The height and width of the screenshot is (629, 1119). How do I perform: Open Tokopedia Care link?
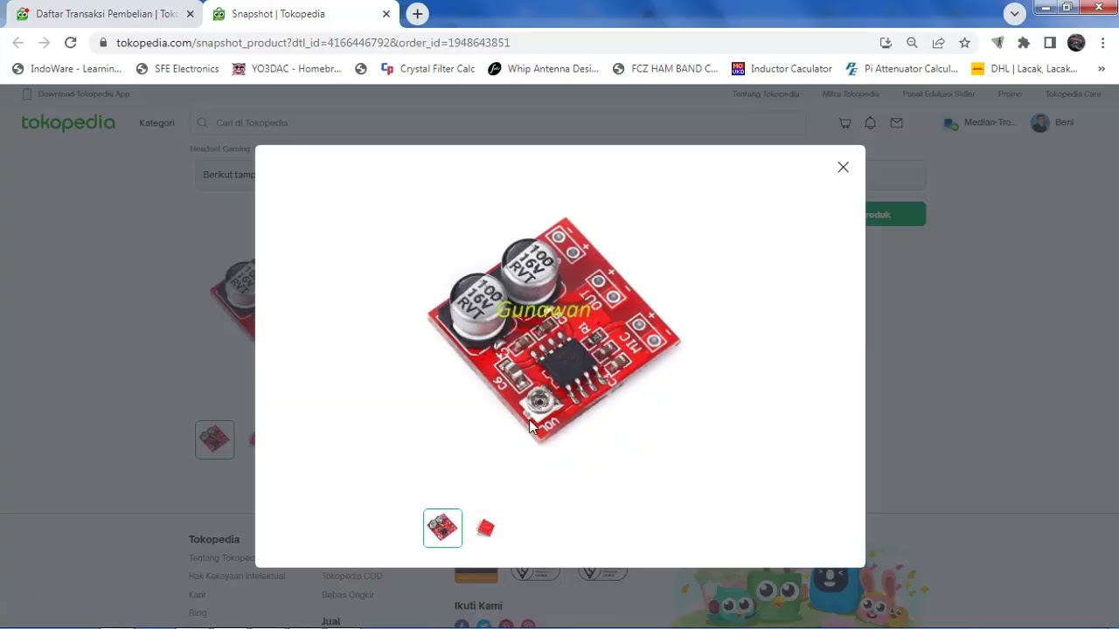coord(1074,94)
